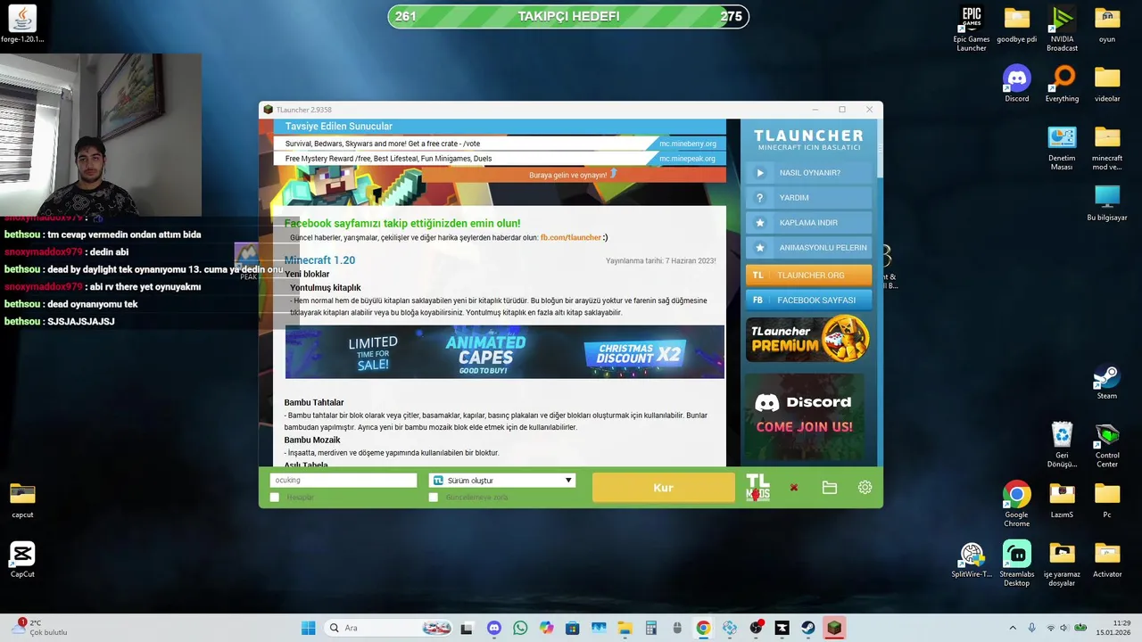Open Control Center desktop icon

(x=1107, y=445)
